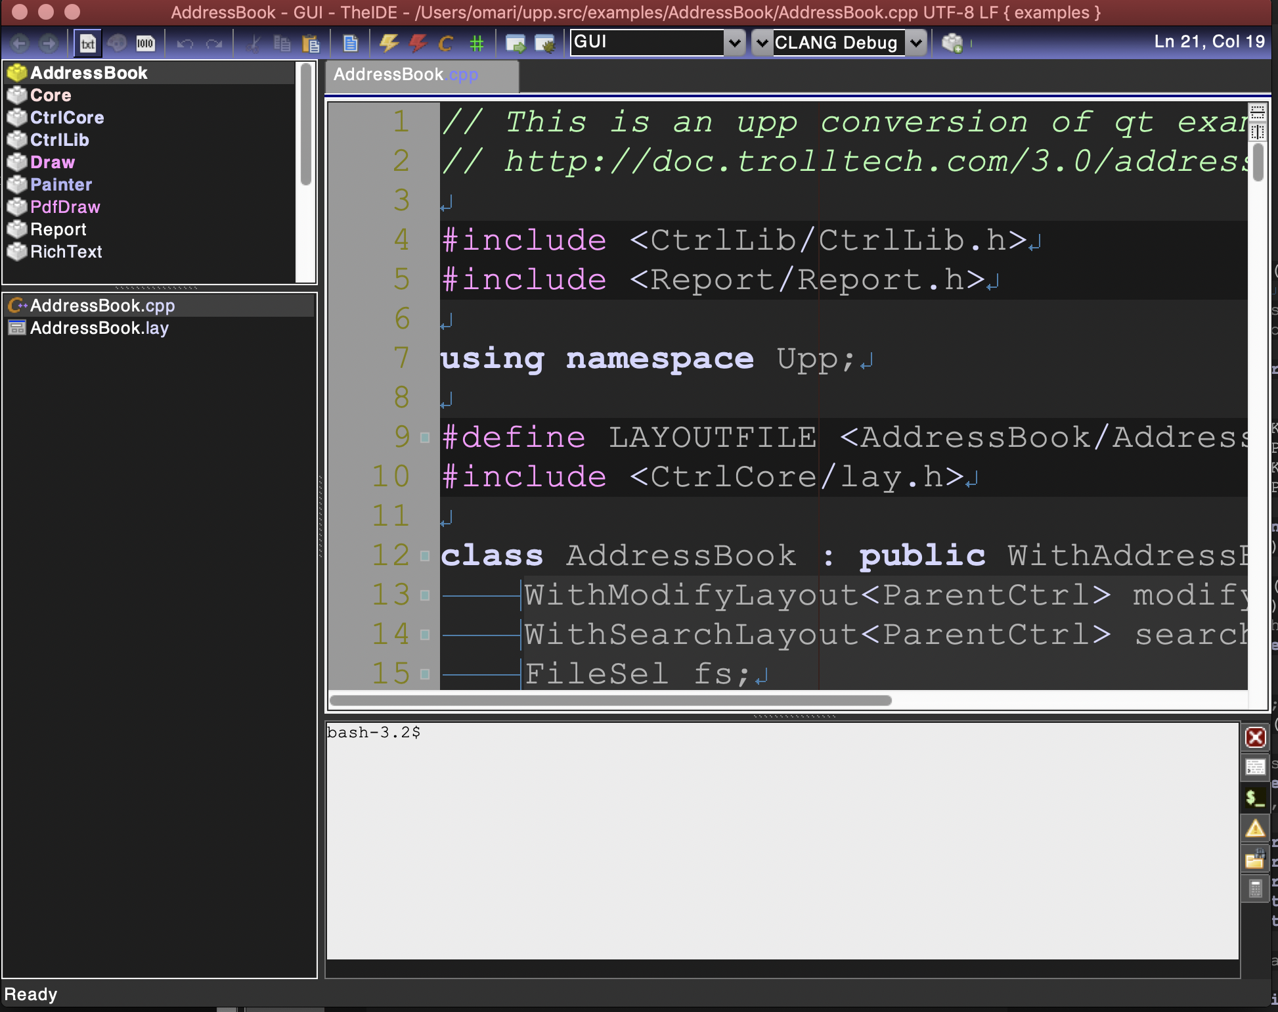The width and height of the screenshot is (1278, 1012).
Task: Open the GUI main configuration dropdown arrow
Action: [x=734, y=43]
